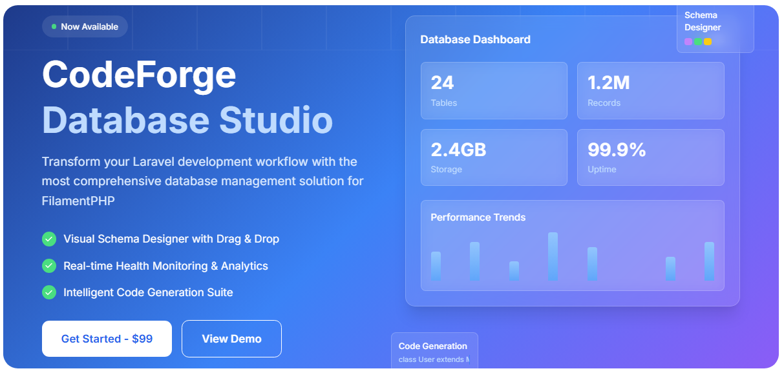Select the 99.9% Uptime stat card
The height and width of the screenshot is (371, 784).
coord(651,157)
